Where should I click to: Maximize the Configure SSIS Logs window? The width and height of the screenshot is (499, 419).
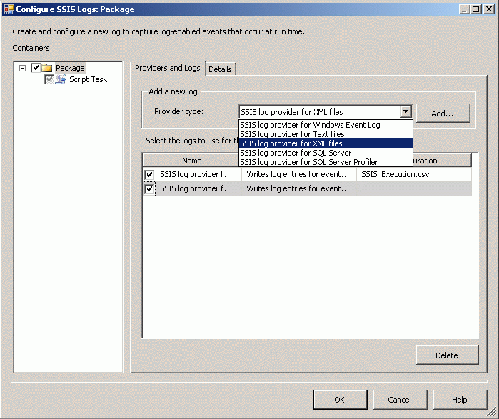pyautogui.click(x=476, y=9)
